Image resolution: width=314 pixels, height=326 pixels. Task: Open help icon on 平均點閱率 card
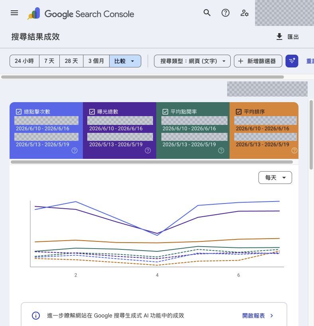coord(221,150)
